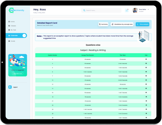162x125 pixels.
Task: Click the Subject: Reading & Writing title
Action: 93,50
